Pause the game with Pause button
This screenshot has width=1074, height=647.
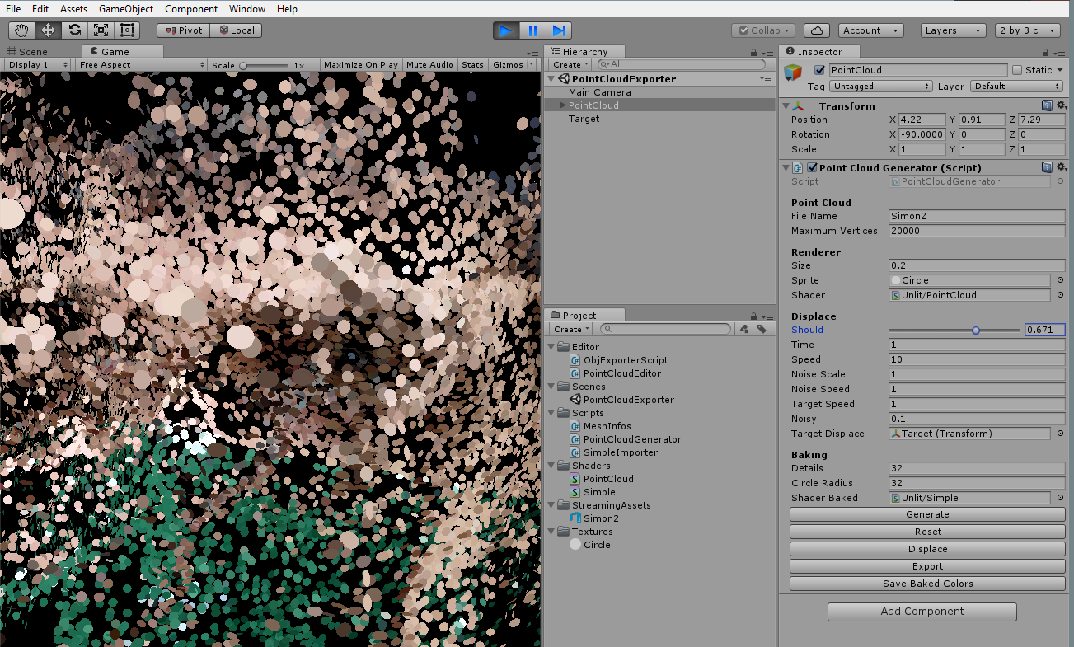tap(532, 30)
